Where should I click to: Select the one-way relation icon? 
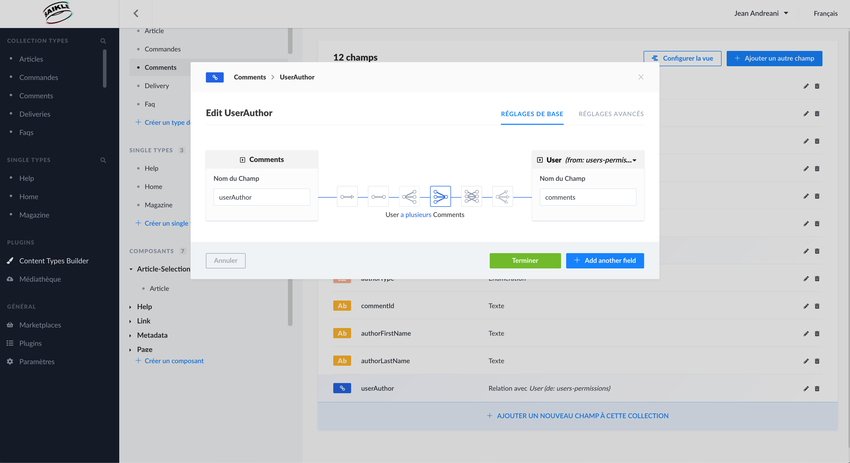point(347,197)
